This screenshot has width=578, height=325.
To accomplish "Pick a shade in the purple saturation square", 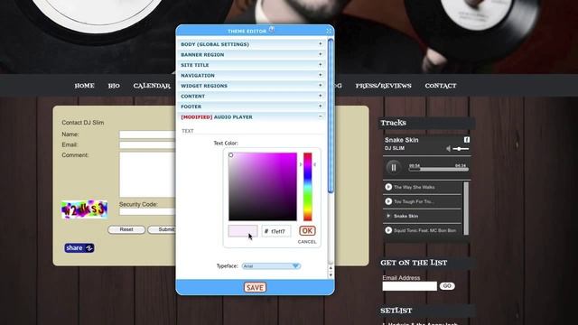I will [263, 187].
